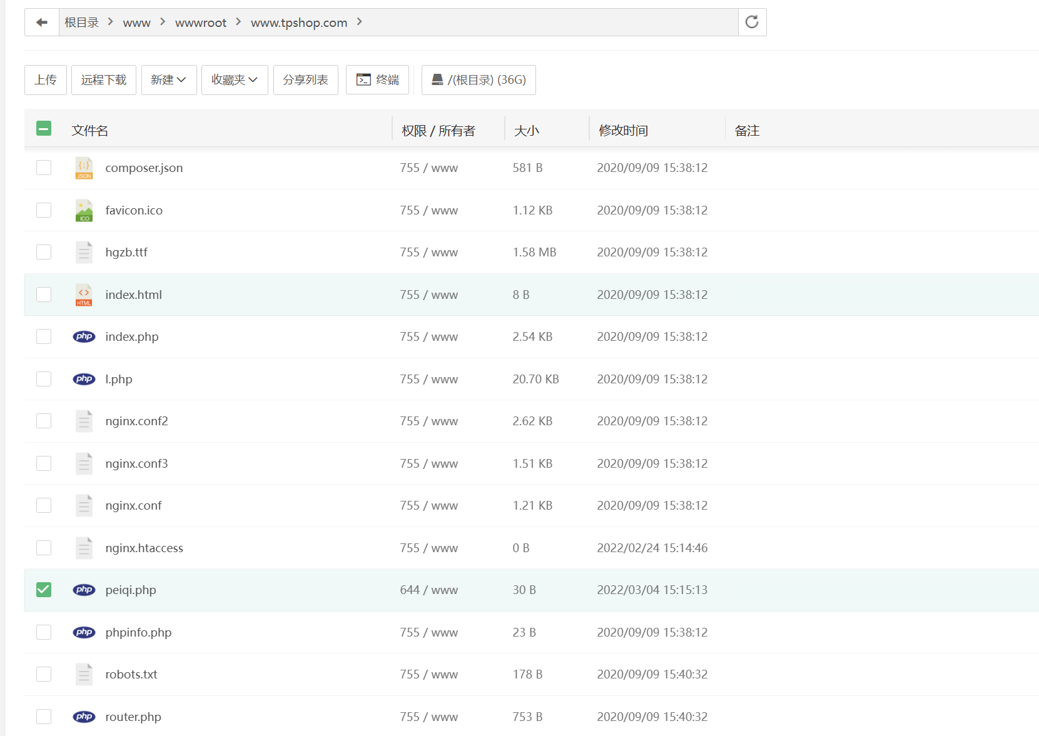Open the peiqi.php file name
Screen dimensions: 1039x736
click(x=131, y=590)
